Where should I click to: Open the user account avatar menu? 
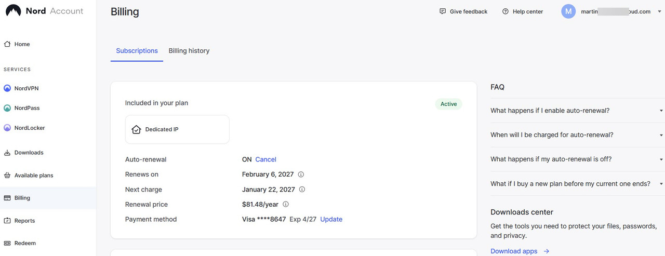coord(568,11)
